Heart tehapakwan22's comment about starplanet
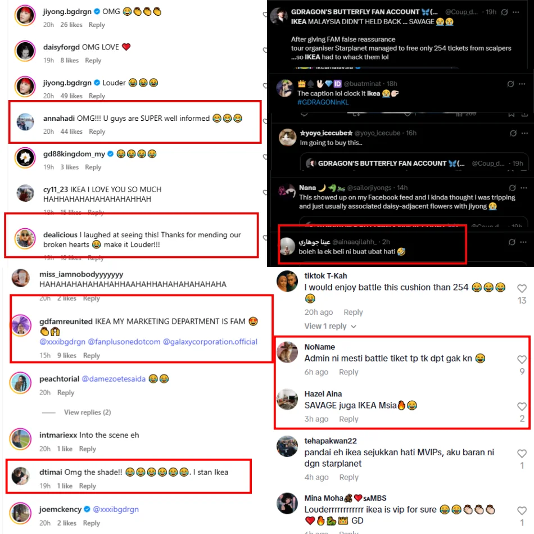Screen dimensions: 534x534 [522, 453]
